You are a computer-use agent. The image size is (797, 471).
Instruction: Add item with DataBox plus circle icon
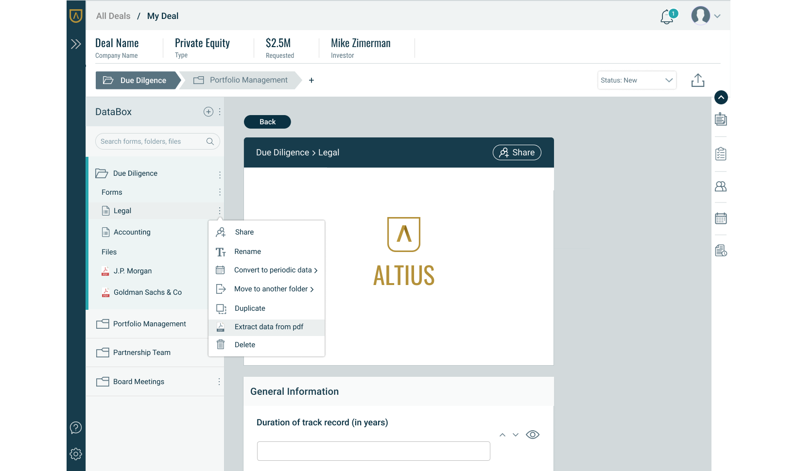pos(208,112)
